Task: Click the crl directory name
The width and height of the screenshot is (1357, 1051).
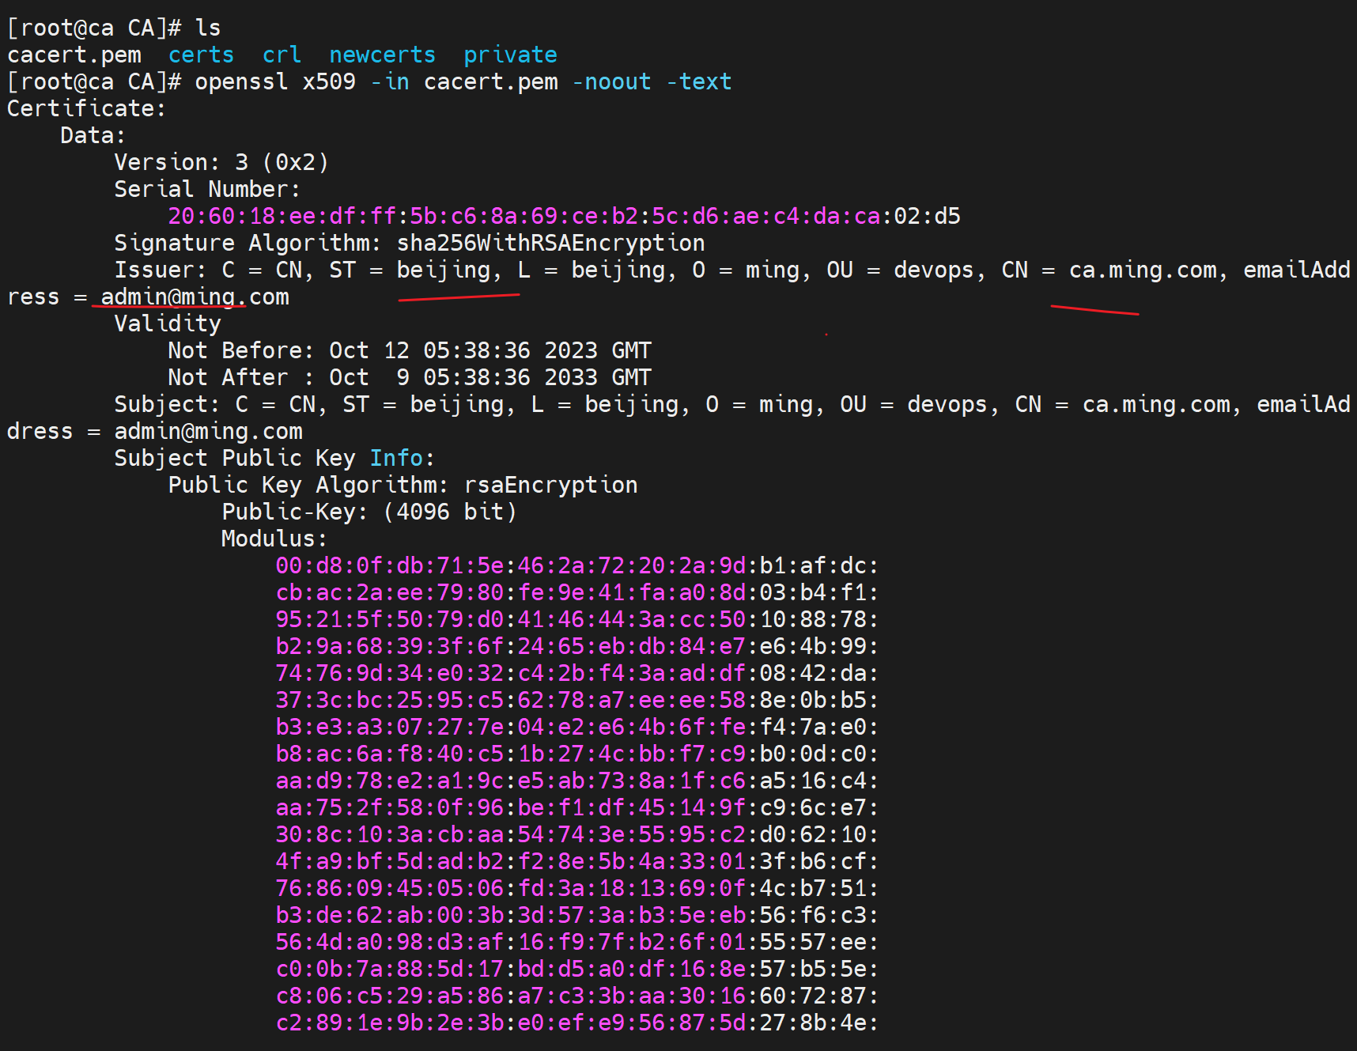Action: [x=282, y=55]
